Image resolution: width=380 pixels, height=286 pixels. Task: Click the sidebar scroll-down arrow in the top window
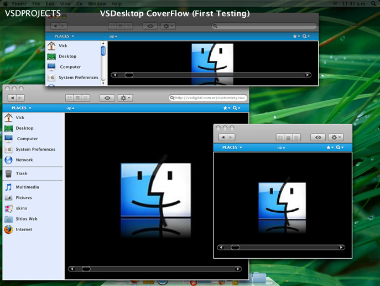[103, 83]
